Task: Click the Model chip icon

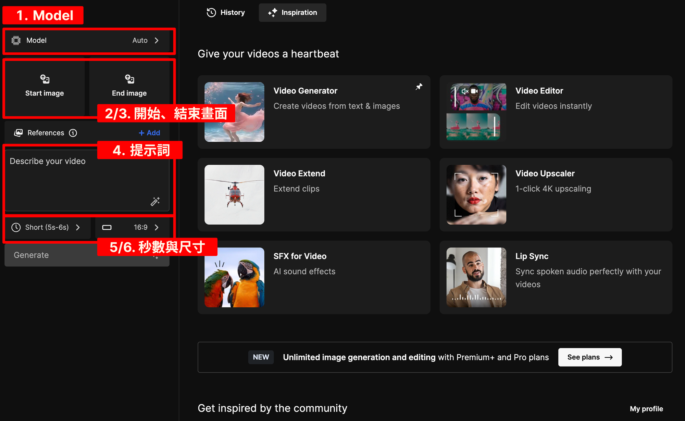Action: (x=16, y=40)
